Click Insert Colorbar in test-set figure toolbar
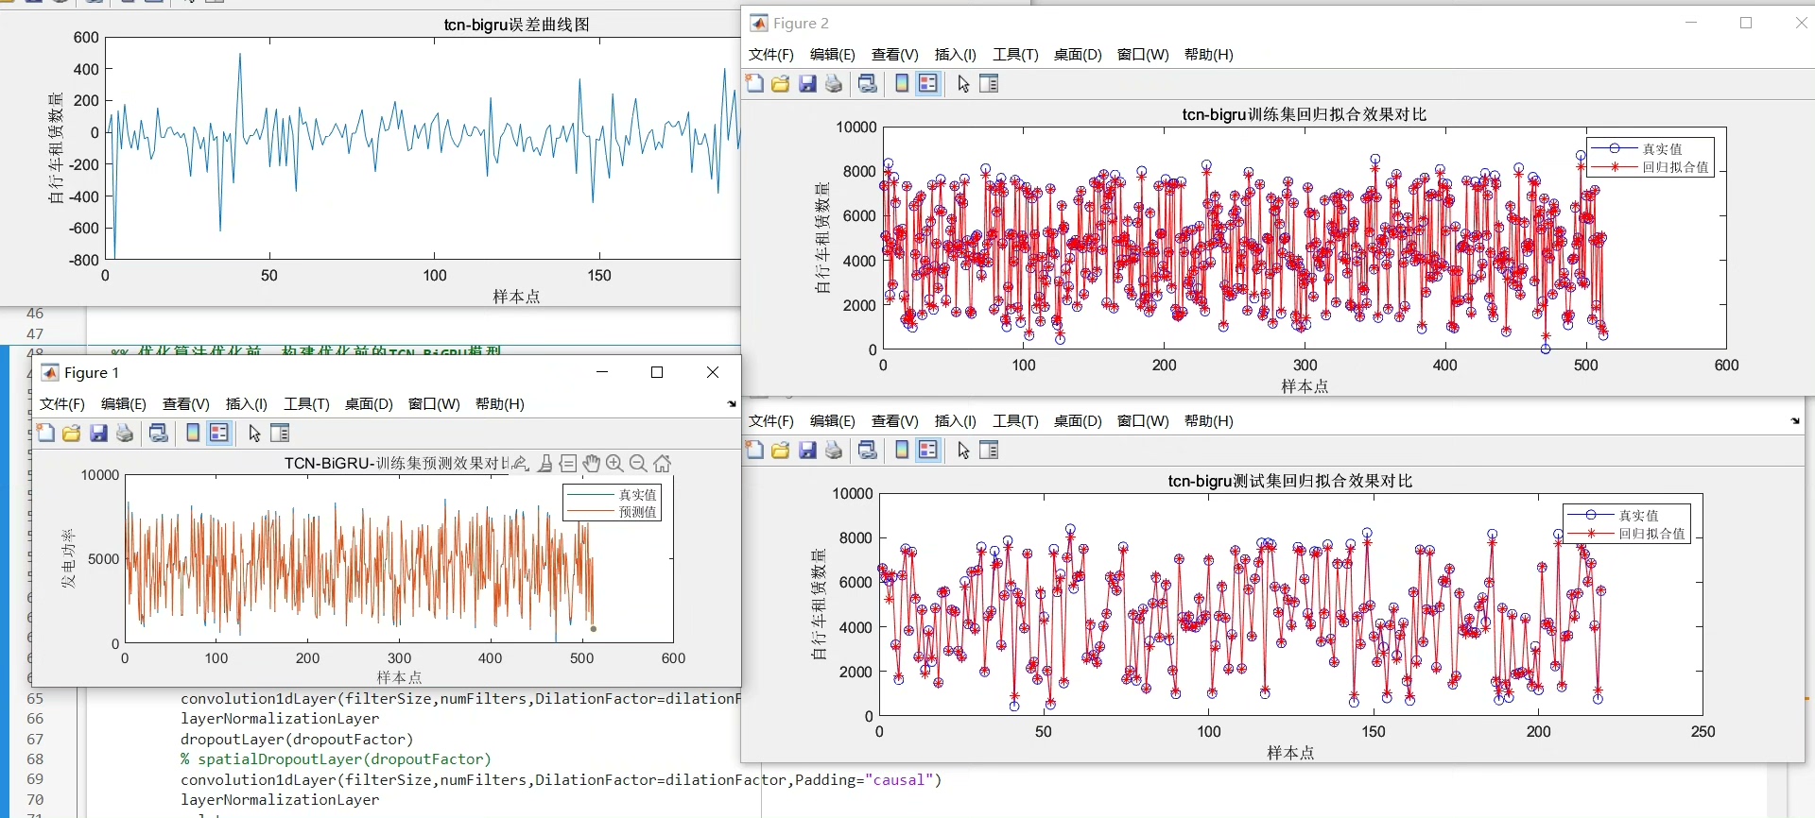 (x=902, y=450)
